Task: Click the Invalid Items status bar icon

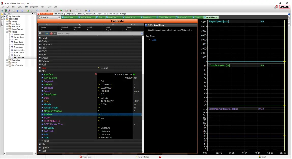Action: [x=81, y=157]
